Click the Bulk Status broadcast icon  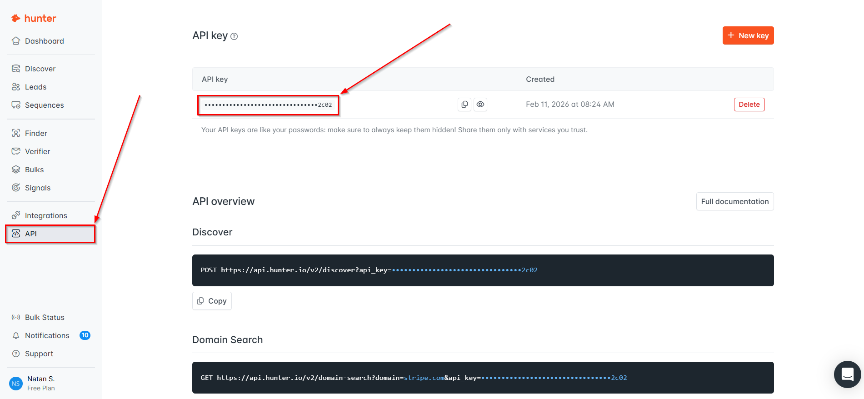(16, 317)
